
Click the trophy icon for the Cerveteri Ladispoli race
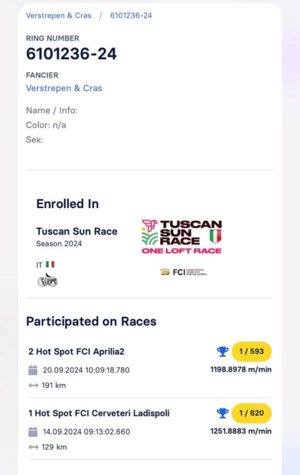(222, 413)
